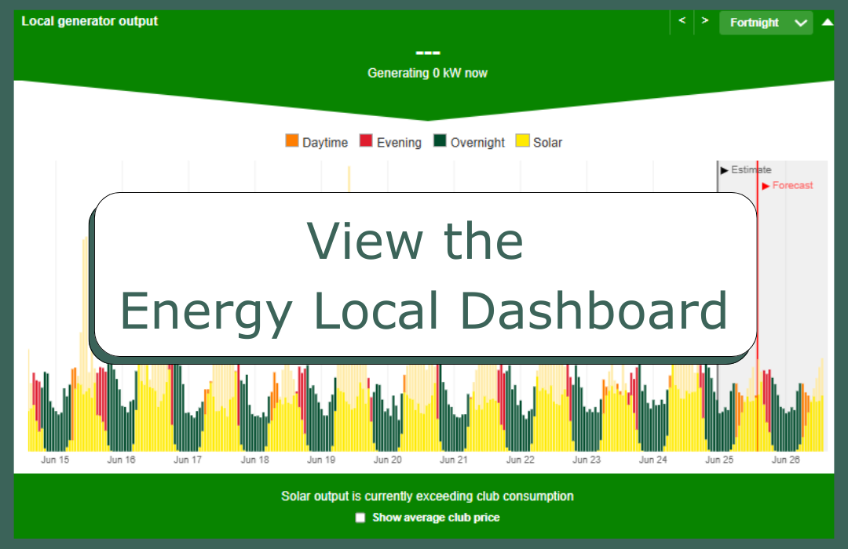Click the Local generator output title

(x=90, y=21)
